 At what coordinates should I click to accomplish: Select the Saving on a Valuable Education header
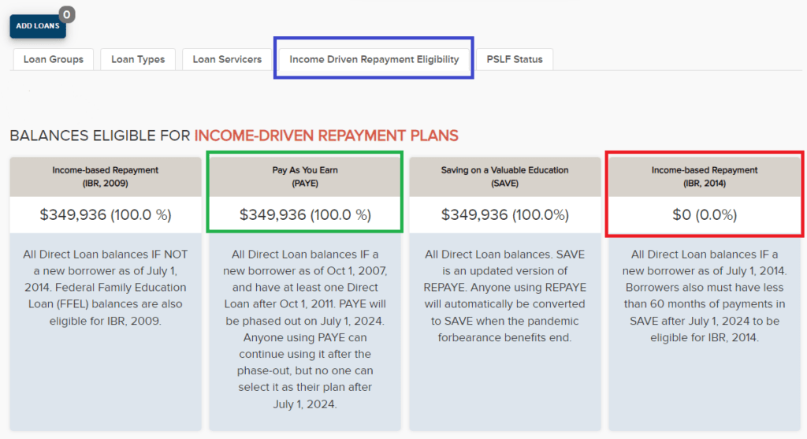click(x=504, y=177)
